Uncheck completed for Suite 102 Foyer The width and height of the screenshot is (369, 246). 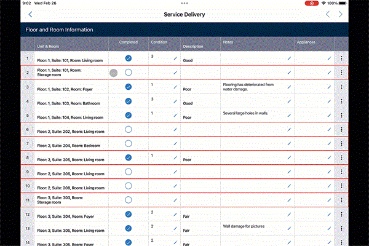[129, 87]
